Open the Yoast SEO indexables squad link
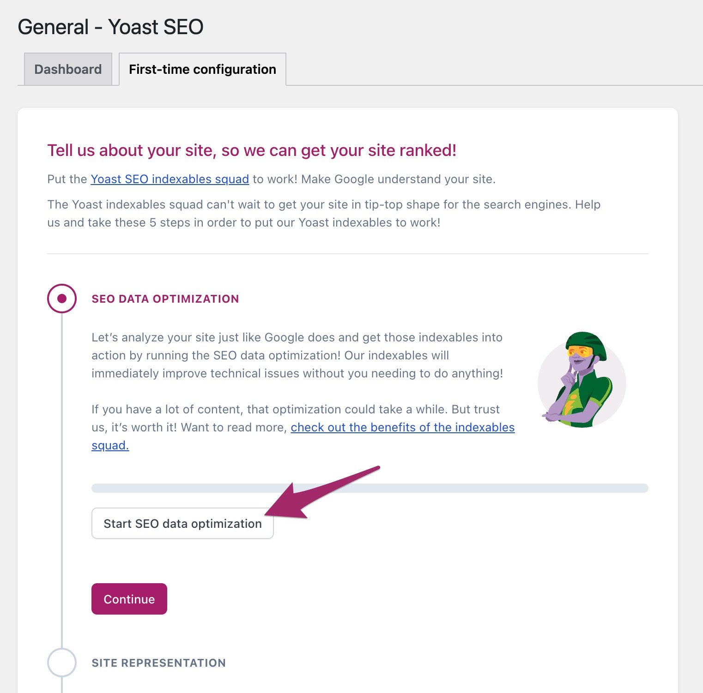 coord(169,179)
